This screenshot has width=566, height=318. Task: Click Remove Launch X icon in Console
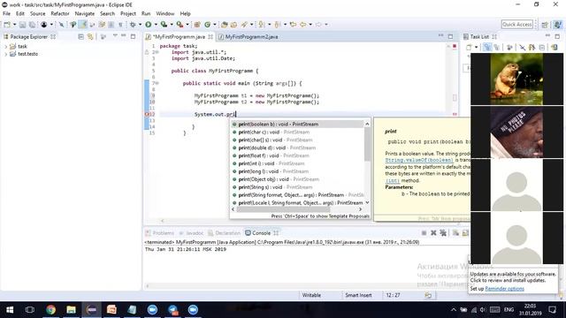click(x=433, y=233)
